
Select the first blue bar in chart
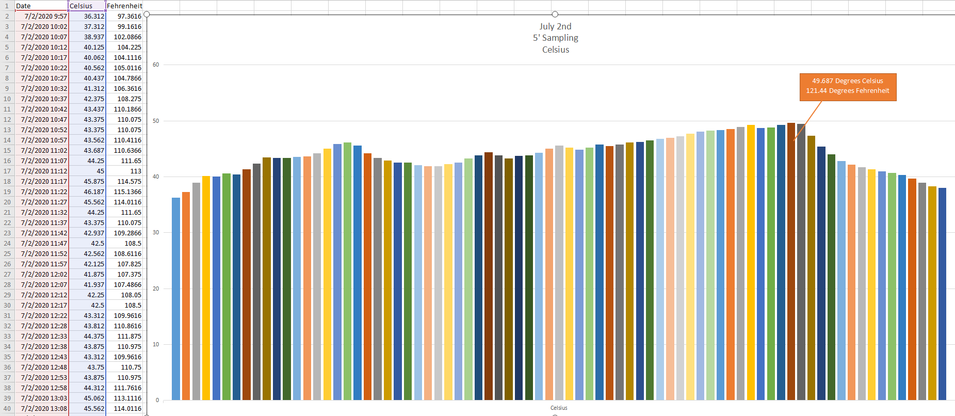click(176, 299)
